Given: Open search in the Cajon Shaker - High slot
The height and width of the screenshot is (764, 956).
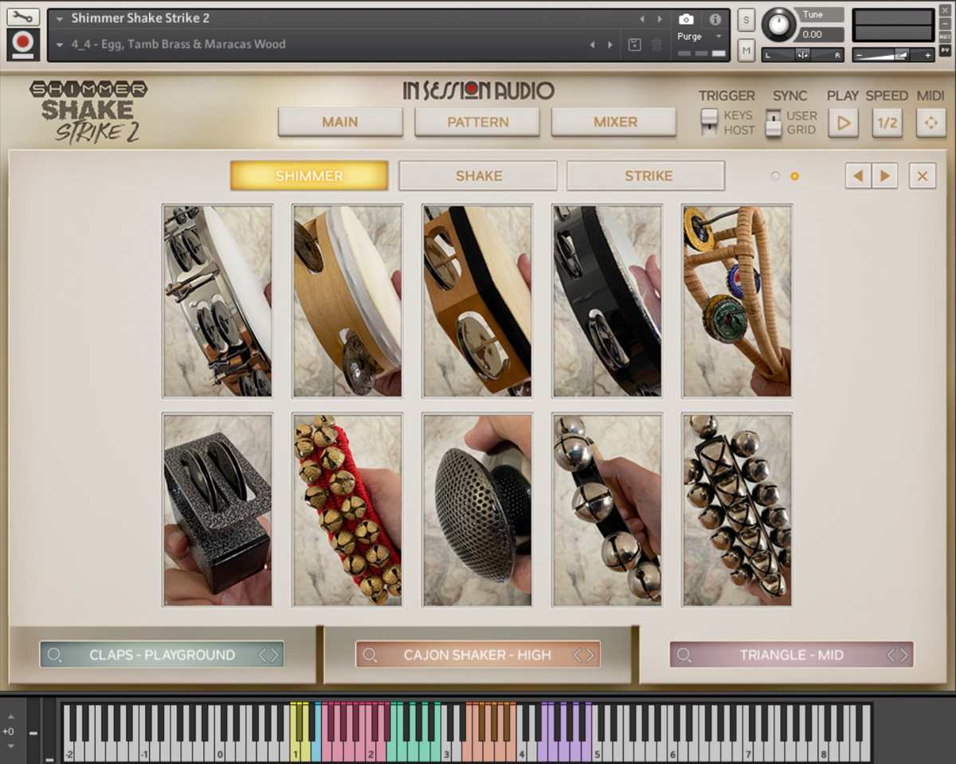Looking at the screenshot, I should [370, 655].
